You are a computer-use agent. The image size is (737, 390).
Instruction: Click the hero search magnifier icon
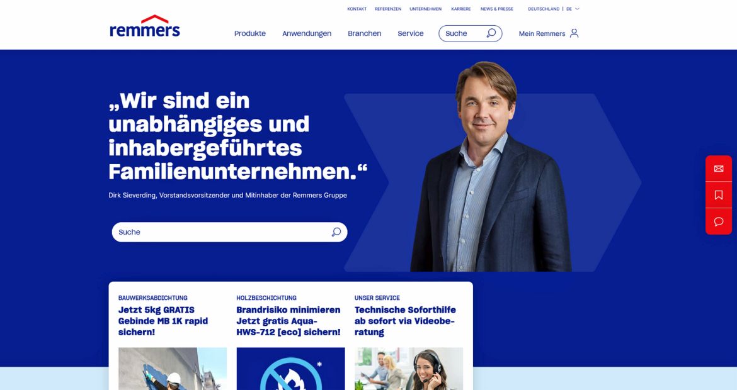coord(336,232)
